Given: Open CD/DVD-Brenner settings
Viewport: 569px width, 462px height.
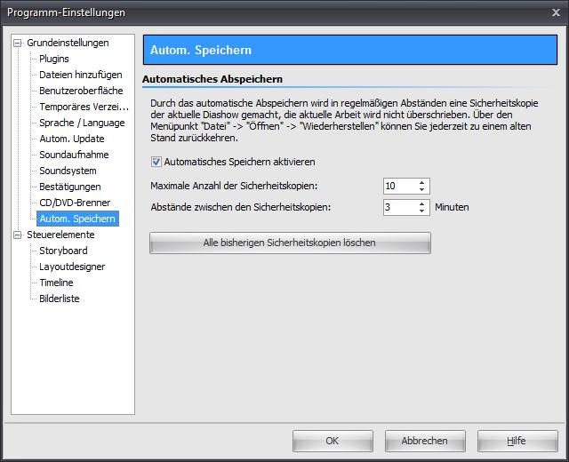Looking at the screenshot, I should click(x=75, y=203).
